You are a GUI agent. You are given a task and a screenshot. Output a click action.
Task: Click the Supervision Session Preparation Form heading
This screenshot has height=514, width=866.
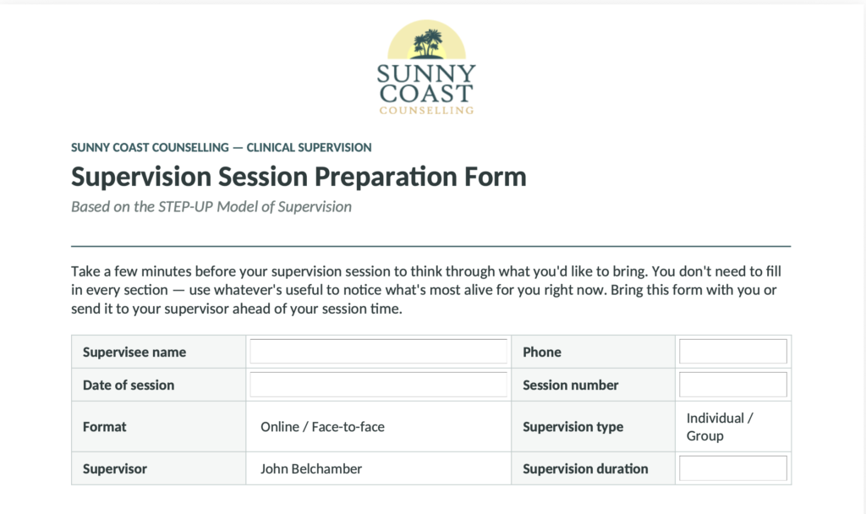pyautogui.click(x=299, y=177)
